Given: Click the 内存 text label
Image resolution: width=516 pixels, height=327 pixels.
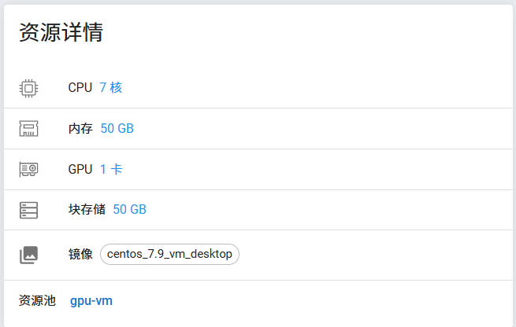Looking at the screenshot, I should point(80,129).
